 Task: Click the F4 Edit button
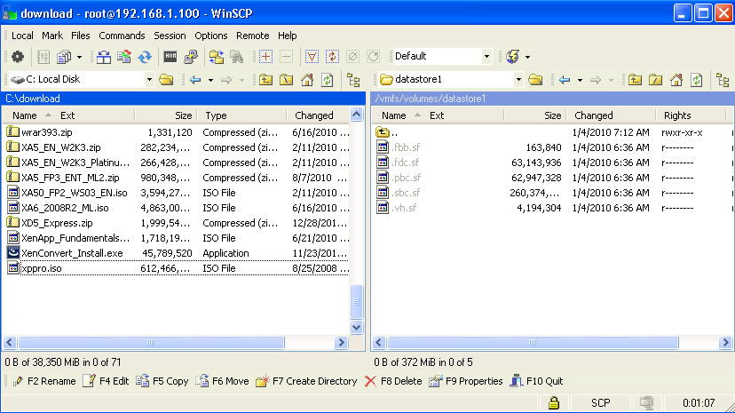point(106,381)
